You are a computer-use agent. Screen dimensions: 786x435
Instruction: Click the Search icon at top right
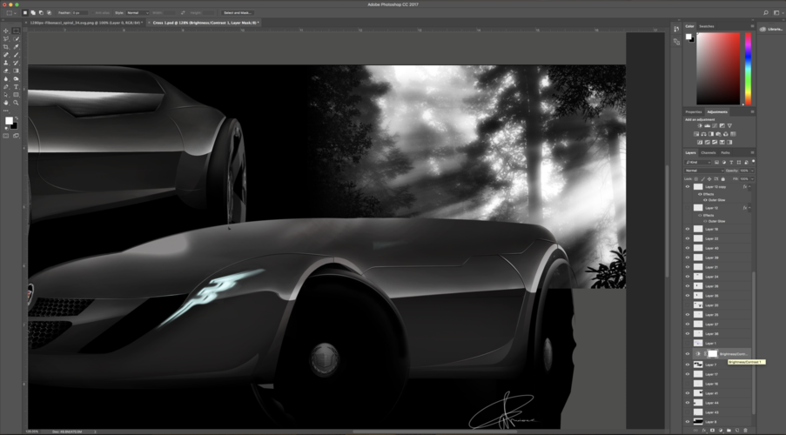coord(765,12)
